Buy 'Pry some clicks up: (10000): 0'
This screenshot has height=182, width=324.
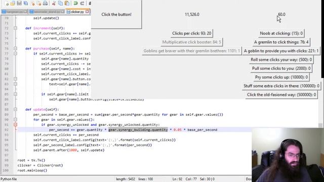click(x=281, y=77)
